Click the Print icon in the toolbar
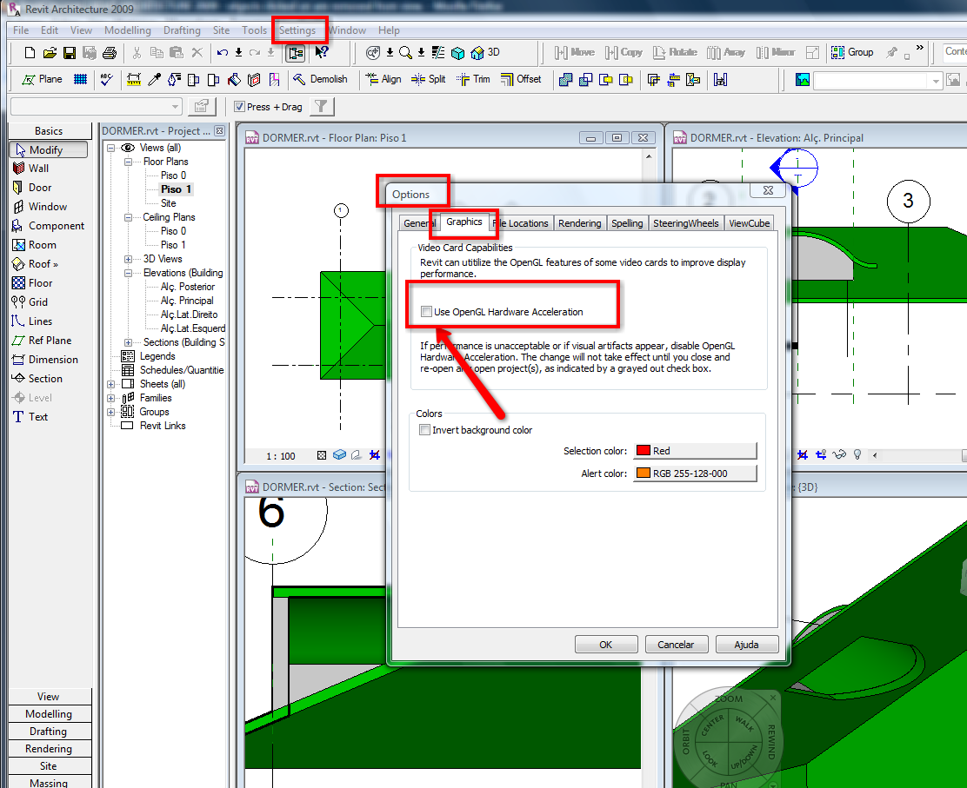The image size is (967, 788). click(x=110, y=53)
